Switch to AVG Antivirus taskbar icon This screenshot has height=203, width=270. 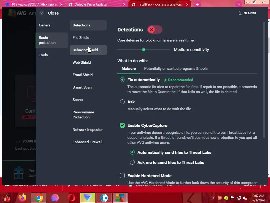[120, 198]
